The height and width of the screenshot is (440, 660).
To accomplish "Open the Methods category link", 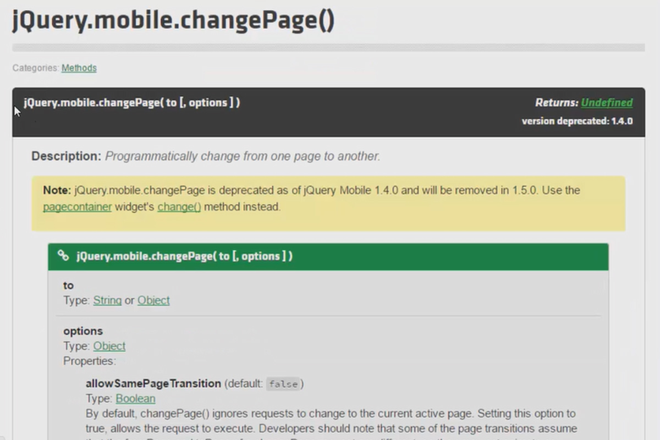I will [x=79, y=68].
